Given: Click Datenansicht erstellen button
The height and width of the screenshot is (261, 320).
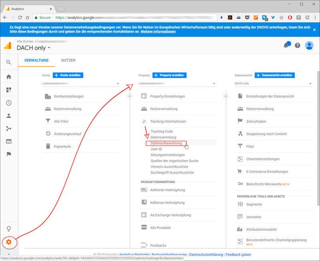Looking at the screenshot, I should pos(275,75).
